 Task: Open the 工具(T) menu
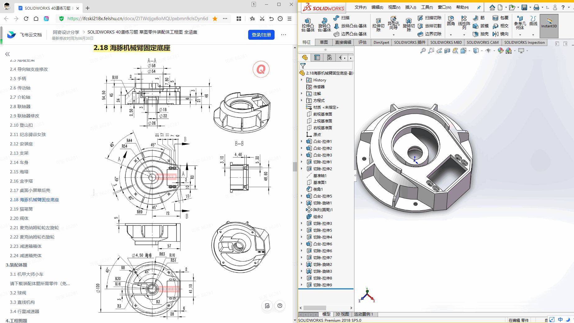tap(427, 7)
